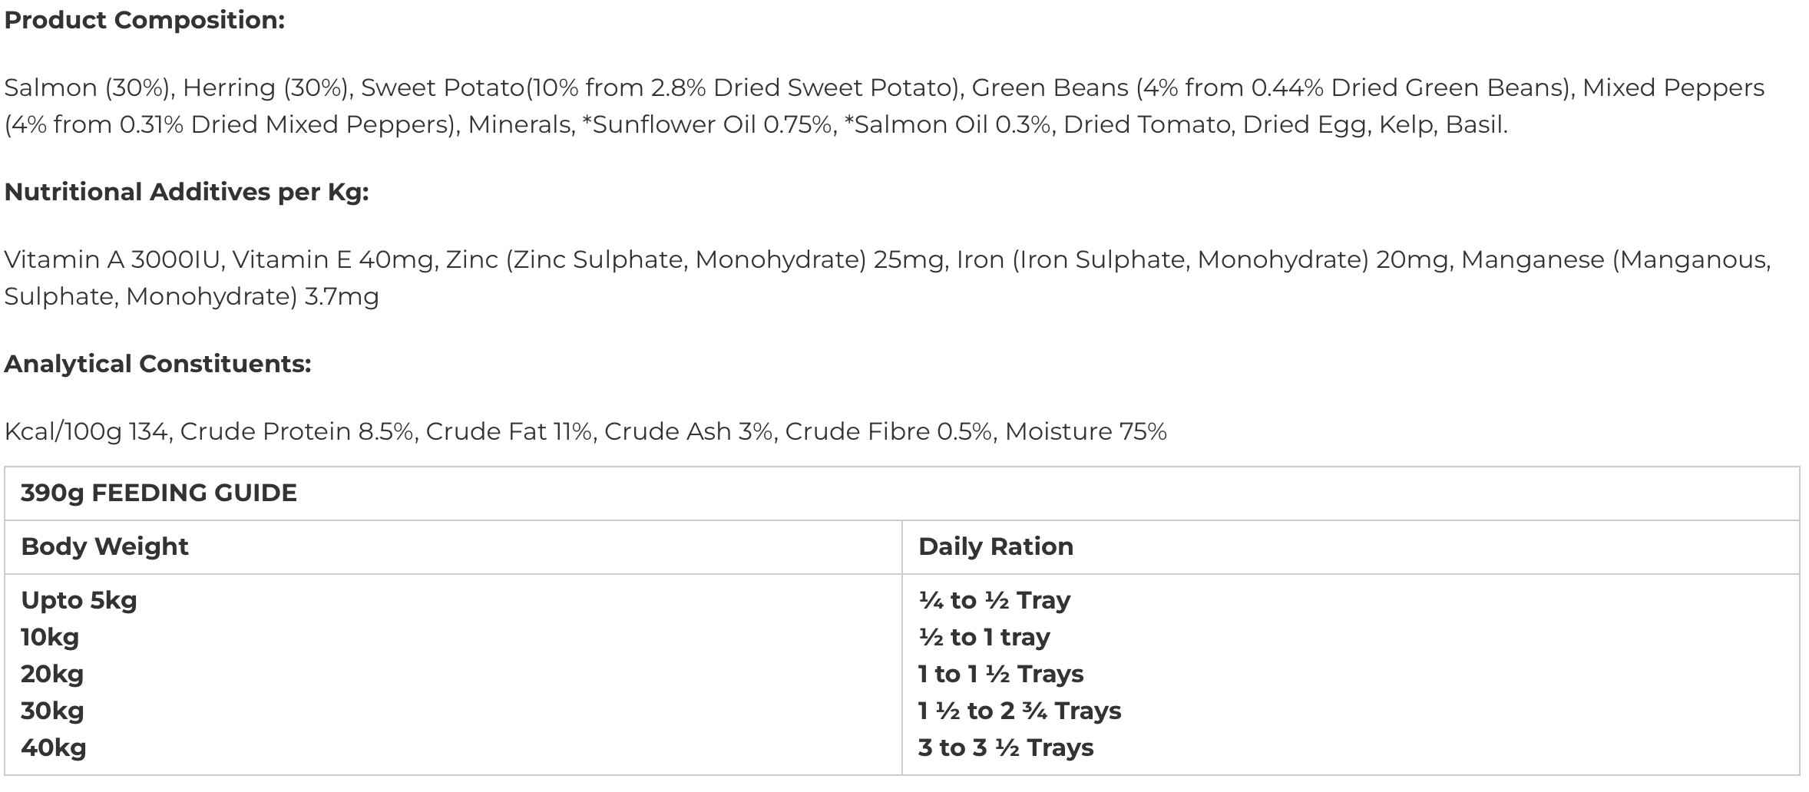Click the 40kg body weight entry
The width and height of the screenshot is (1809, 792).
tap(54, 747)
